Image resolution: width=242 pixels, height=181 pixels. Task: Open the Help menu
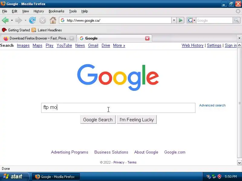click(85, 11)
